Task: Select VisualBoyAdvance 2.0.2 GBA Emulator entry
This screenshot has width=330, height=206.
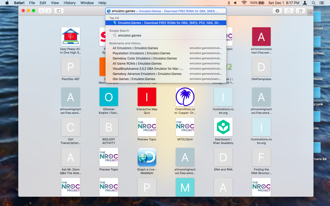Action: click(166, 69)
